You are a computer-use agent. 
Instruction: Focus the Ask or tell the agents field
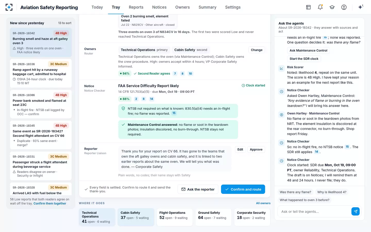[315, 211]
